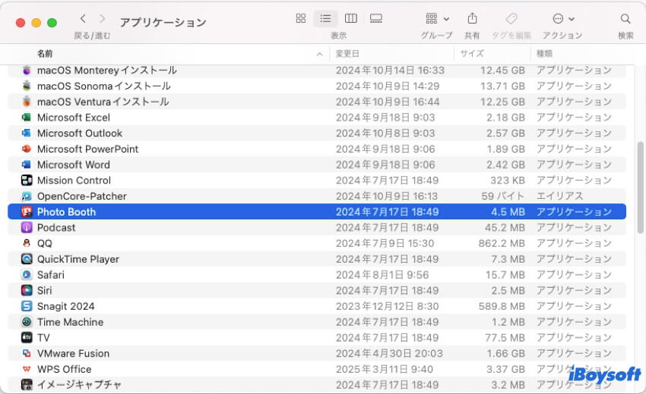Screen dimensions: 646x394
Task: Click the Microsoft PowerPoint icon
Action: 27,149
